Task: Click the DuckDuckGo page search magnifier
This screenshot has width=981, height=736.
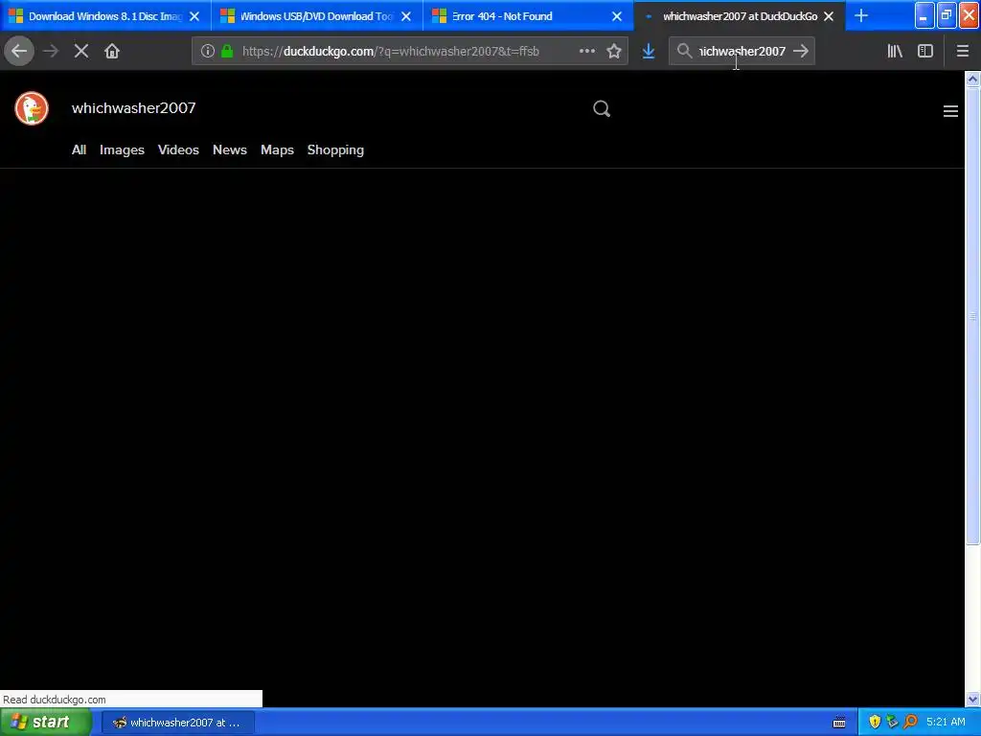Action: click(x=602, y=109)
